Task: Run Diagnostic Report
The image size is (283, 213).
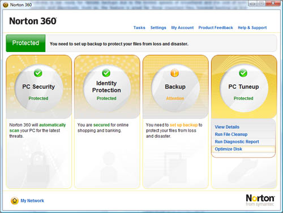Action: (237, 142)
